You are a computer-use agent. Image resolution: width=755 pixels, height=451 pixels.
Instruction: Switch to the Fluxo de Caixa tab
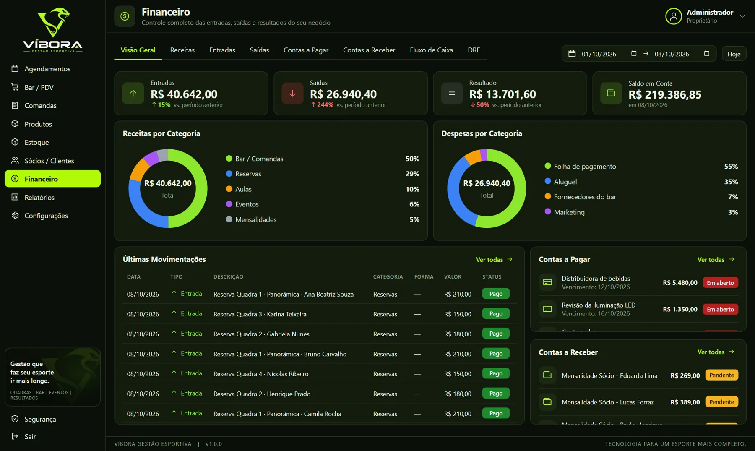point(431,50)
